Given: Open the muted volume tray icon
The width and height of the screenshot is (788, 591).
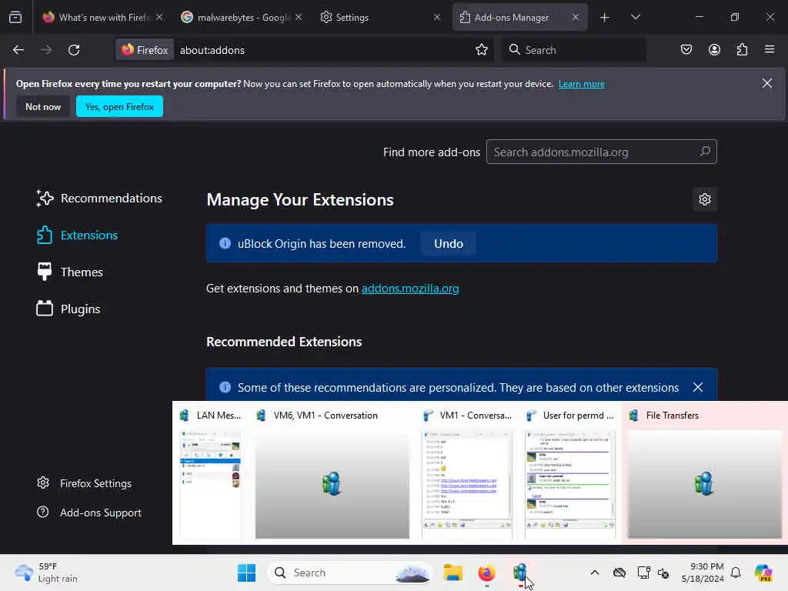Looking at the screenshot, I should tap(663, 573).
